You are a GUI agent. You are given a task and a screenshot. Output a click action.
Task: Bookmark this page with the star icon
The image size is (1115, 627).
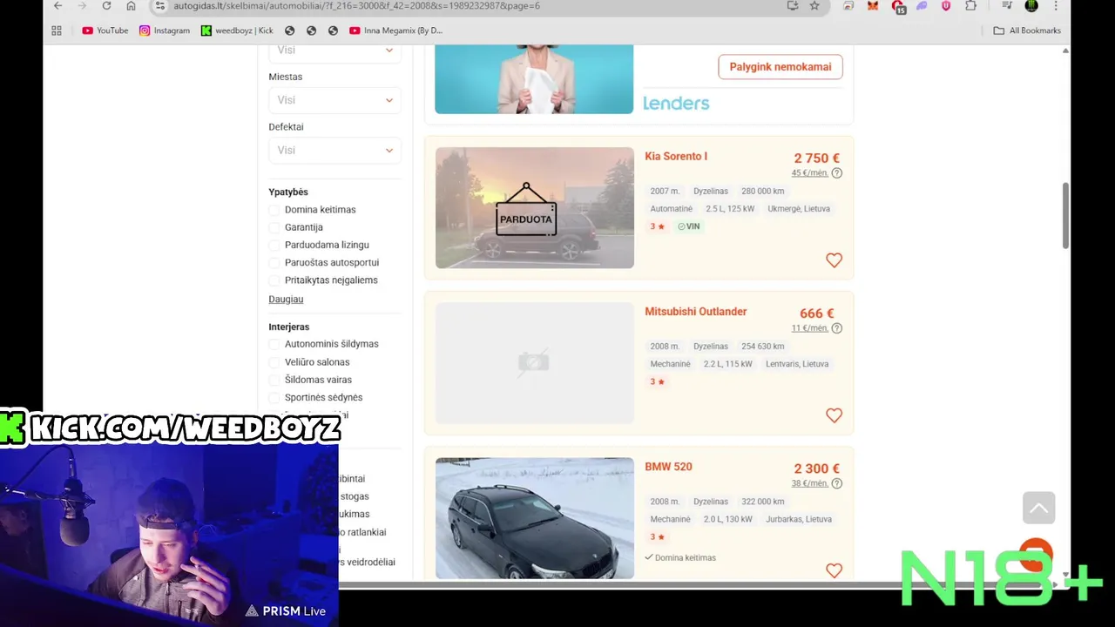(814, 5)
